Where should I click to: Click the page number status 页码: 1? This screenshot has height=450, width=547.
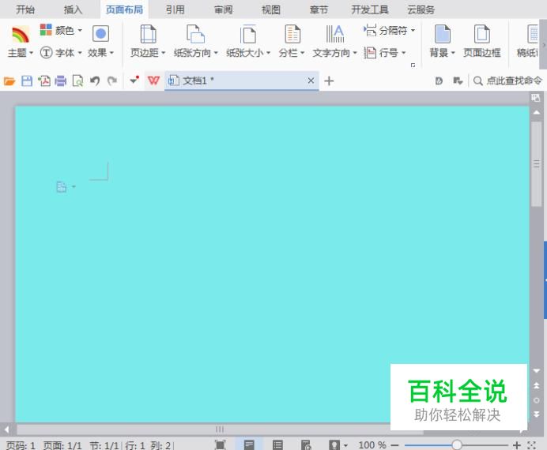[21, 445]
